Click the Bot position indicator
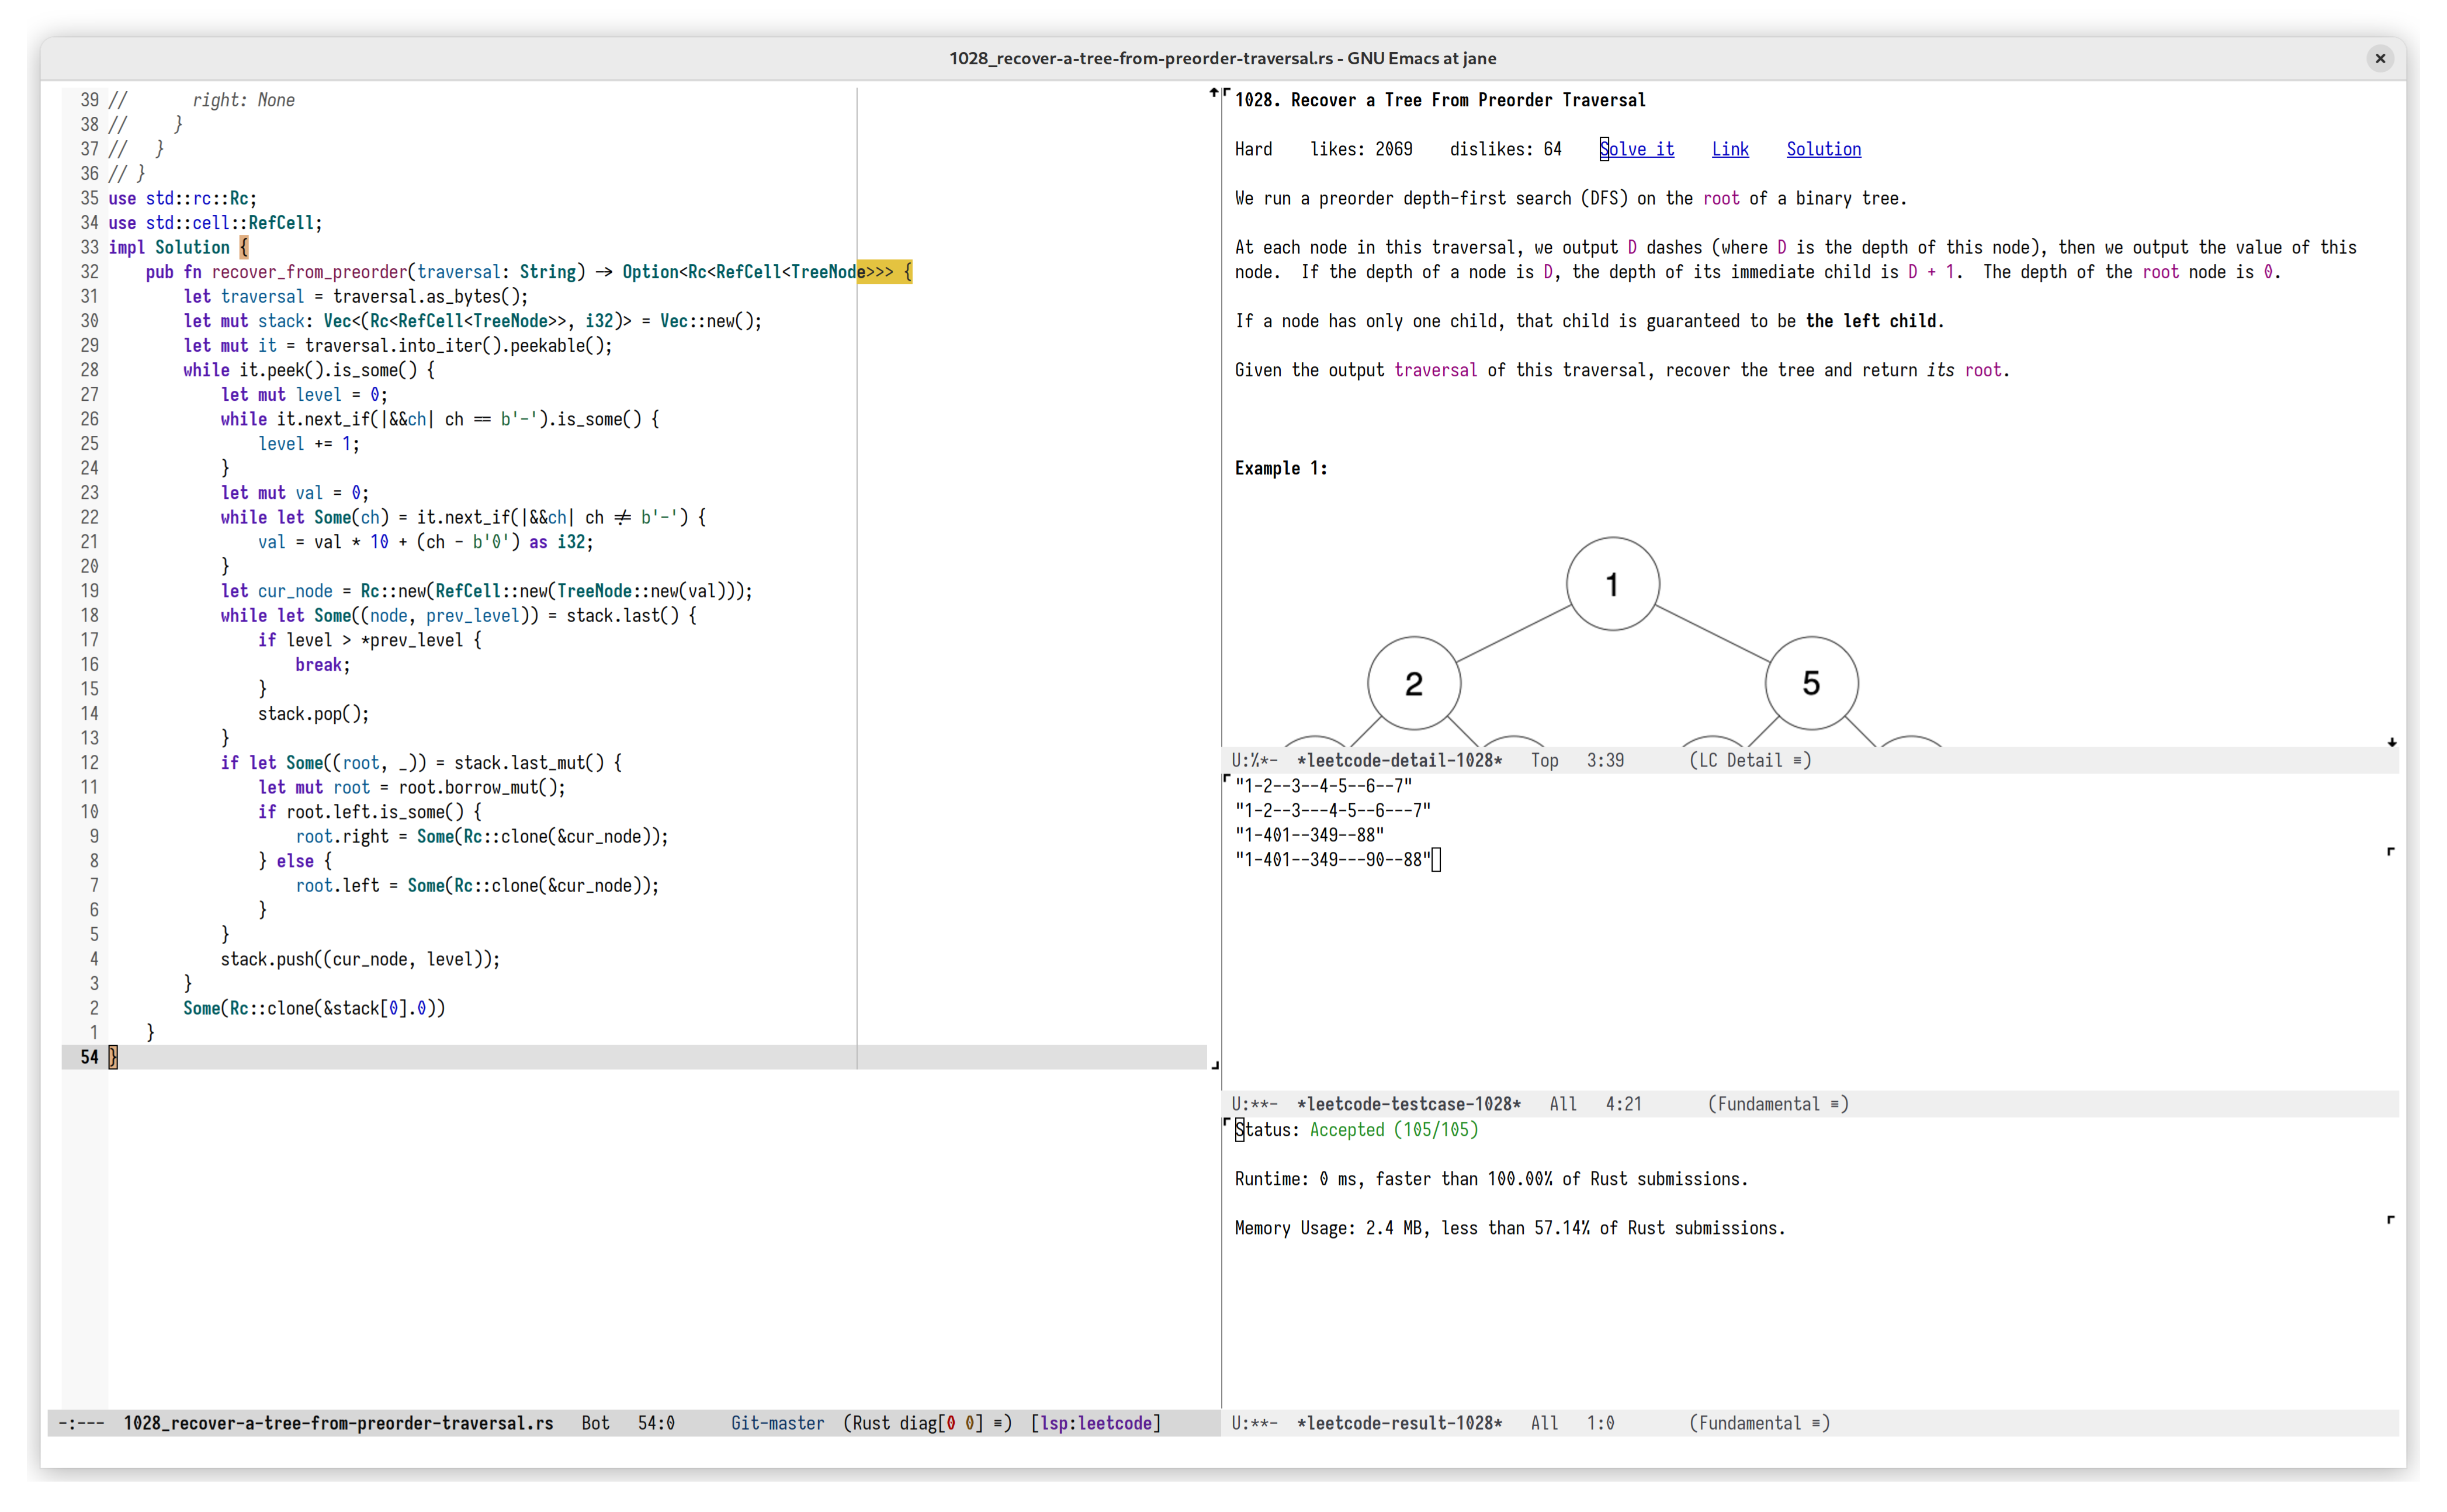The height and width of the screenshot is (1512, 2447). (595, 1422)
